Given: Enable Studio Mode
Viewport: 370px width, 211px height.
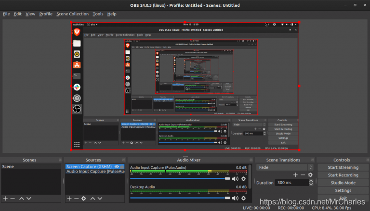Looking at the screenshot, I should tap(343, 183).
